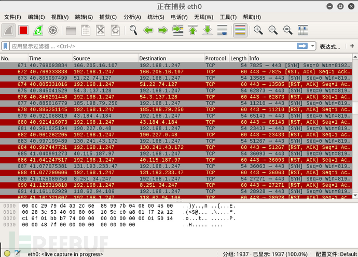Open the 电话(Y) menu
The width and height of the screenshot is (358, 257).
click(x=179, y=17)
